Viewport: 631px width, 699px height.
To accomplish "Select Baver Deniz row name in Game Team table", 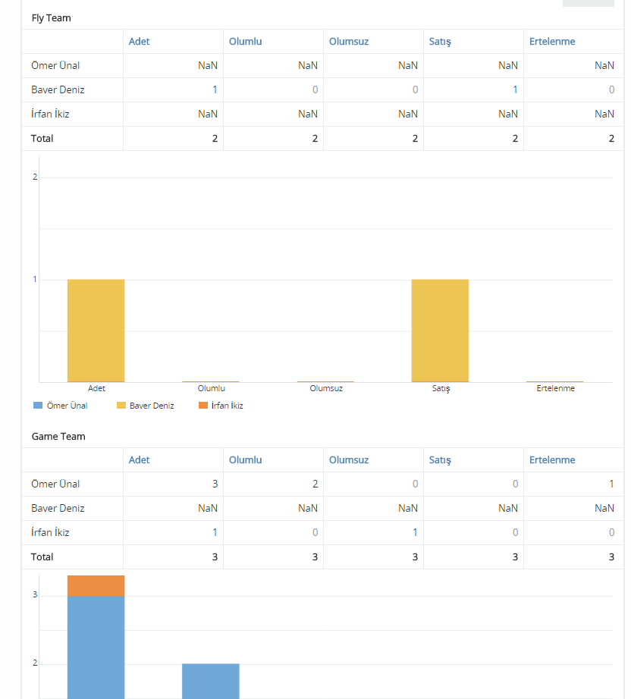I will [x=58, y=508].
